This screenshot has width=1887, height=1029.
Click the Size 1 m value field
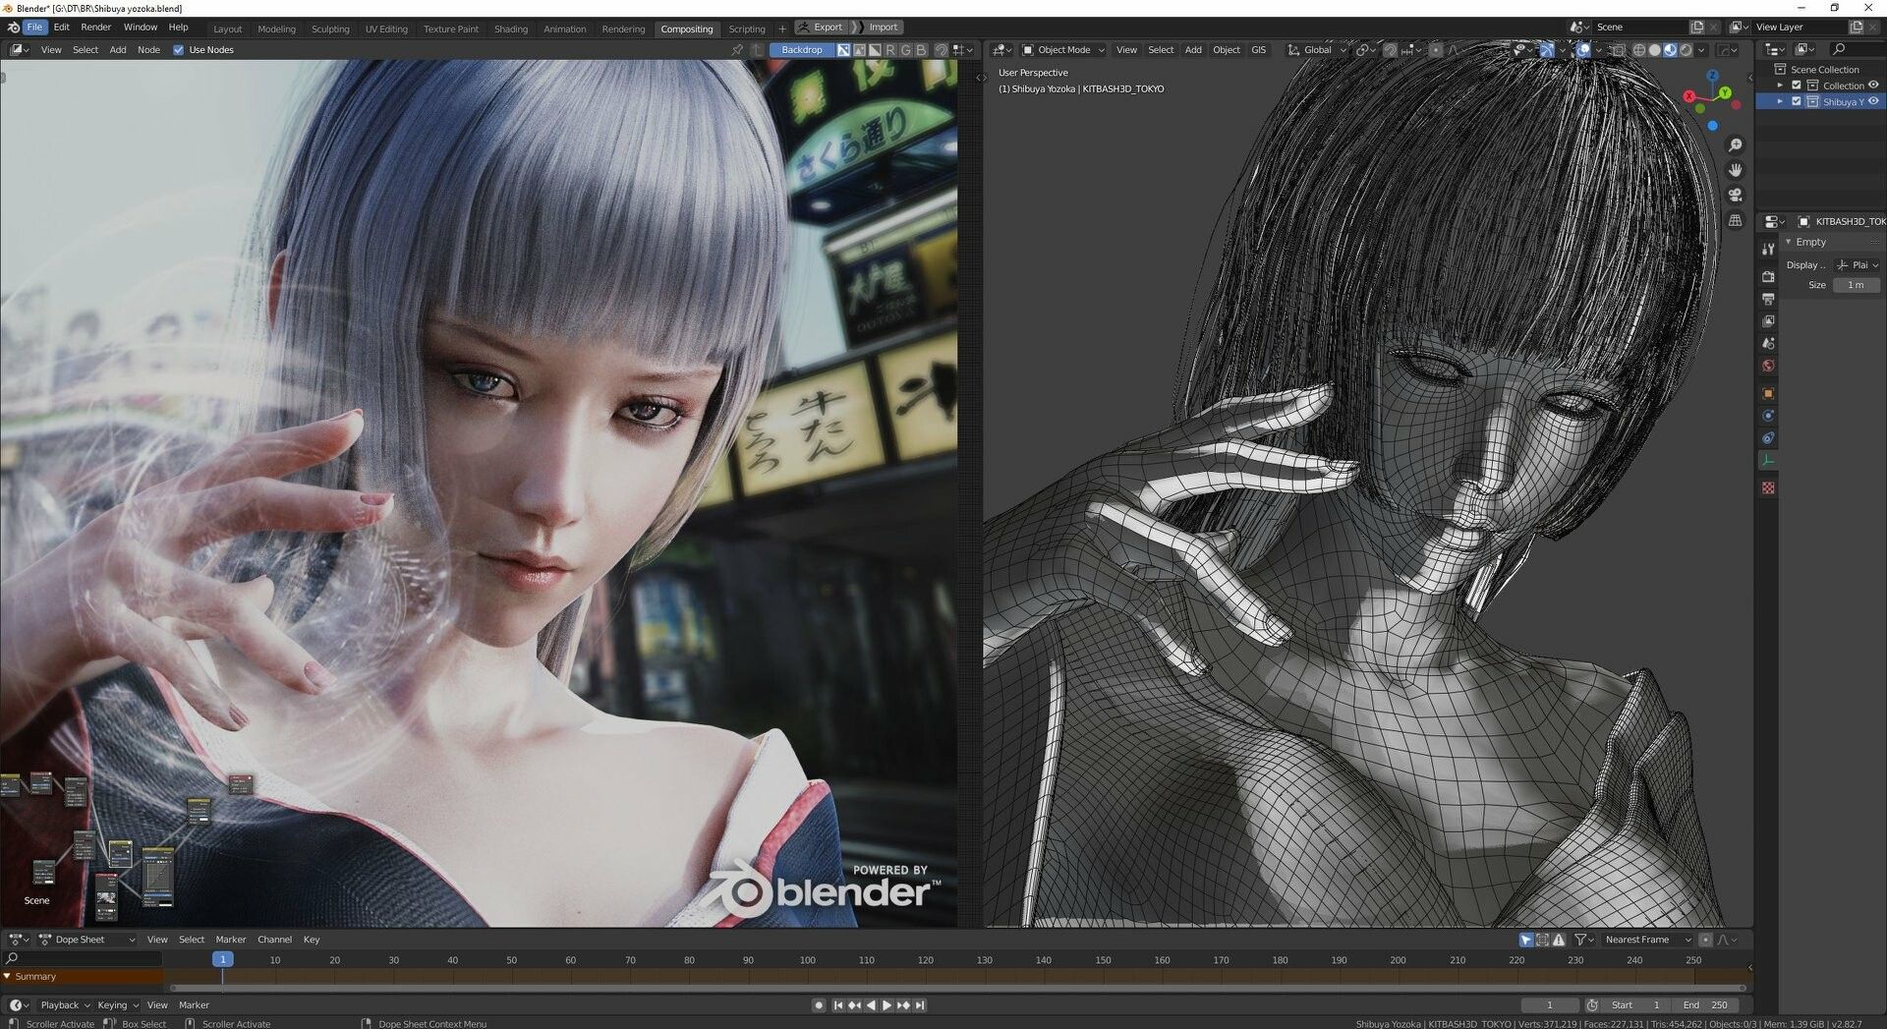tap(1855, 285)
